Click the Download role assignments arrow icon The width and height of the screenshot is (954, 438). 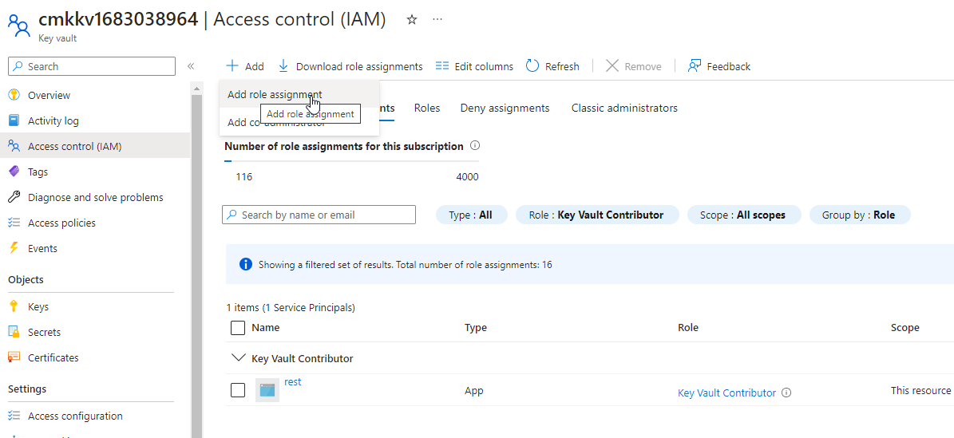[x=283, y=66]
